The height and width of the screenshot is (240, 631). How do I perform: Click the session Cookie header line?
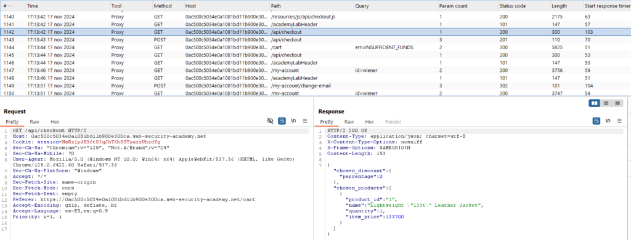(x=86, y=142)
